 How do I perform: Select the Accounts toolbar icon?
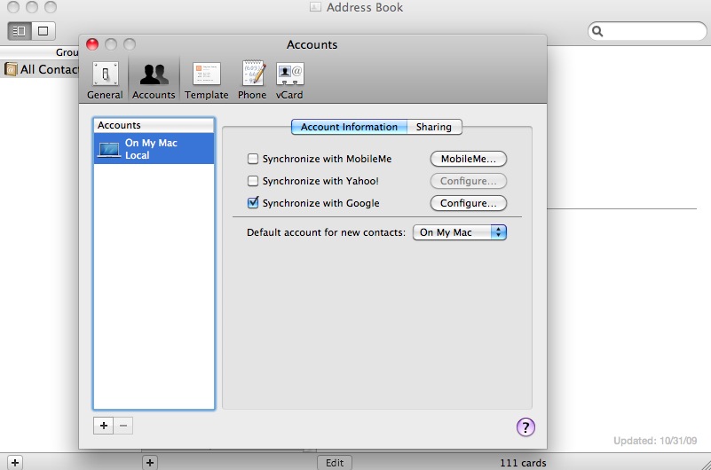154,80
